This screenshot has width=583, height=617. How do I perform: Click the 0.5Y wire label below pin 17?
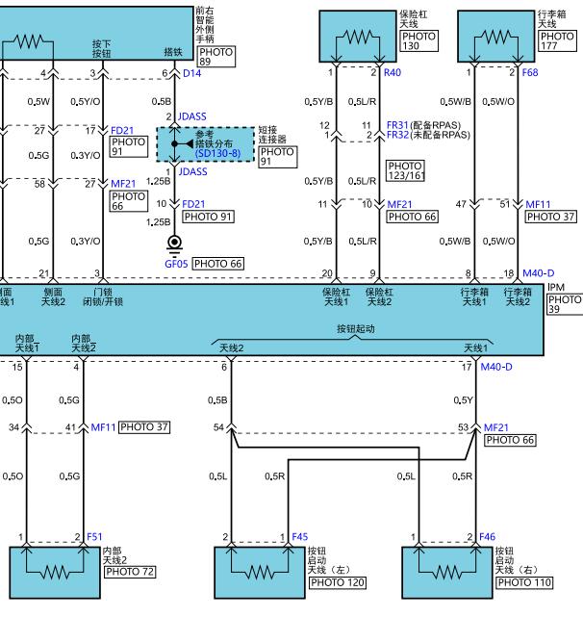(463, 400)
